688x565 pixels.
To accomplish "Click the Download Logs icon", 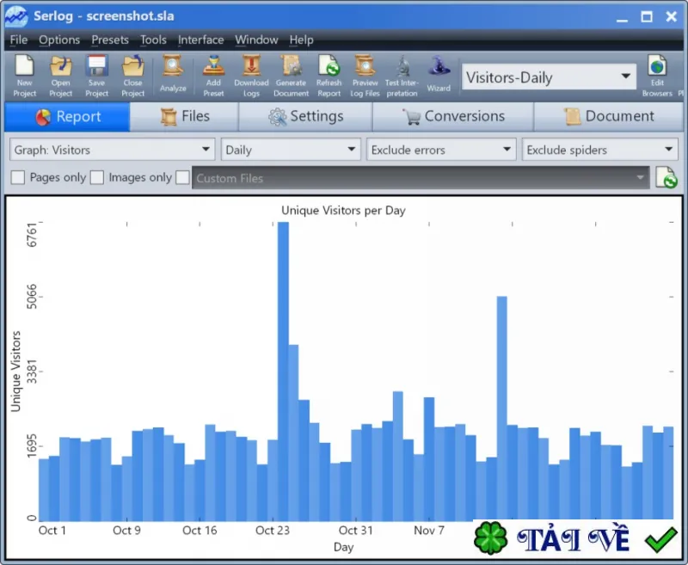I will (251, 66).
